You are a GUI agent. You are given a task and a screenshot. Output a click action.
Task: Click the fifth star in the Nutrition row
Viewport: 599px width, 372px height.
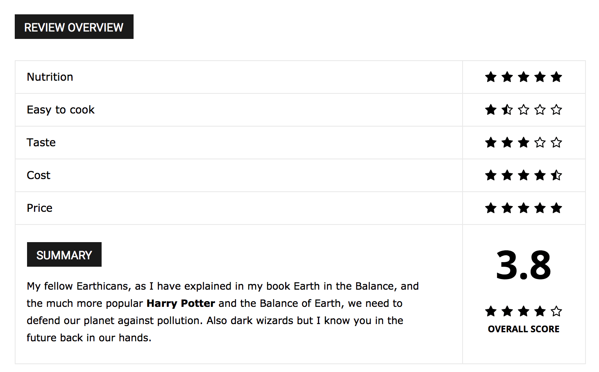[556, 77]
